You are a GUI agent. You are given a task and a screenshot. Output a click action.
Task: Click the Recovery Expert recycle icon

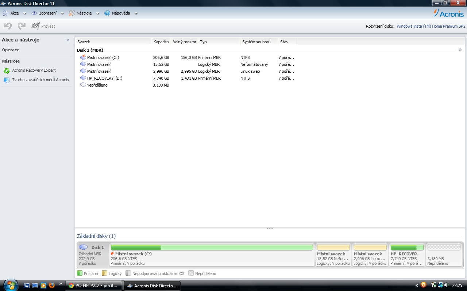click(7, 71)
